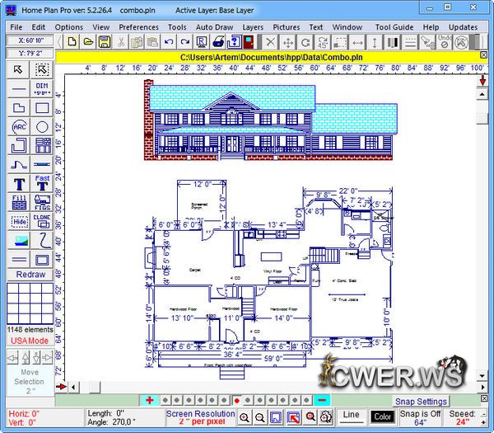Choose the large T text tool
The width and height of the screenshot is (494, 433).
[19, 183]
